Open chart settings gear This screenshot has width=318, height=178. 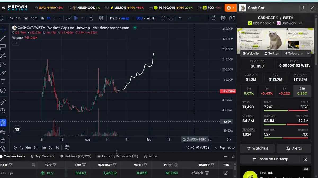point(223,18)
